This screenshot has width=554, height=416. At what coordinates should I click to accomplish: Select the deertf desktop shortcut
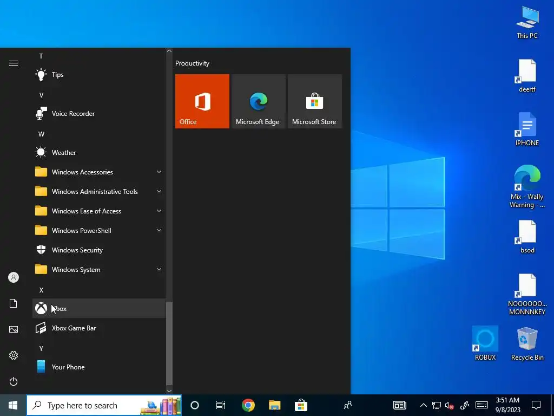pos(527,76)
